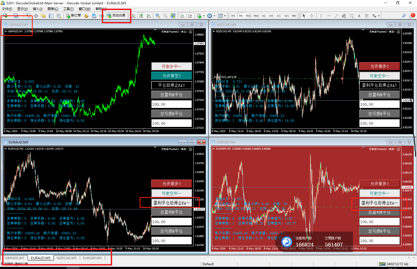The height and width of the screenshot is (269, 417).
Task: Select the text label 'A' tool
Action: tap(359, 16)
